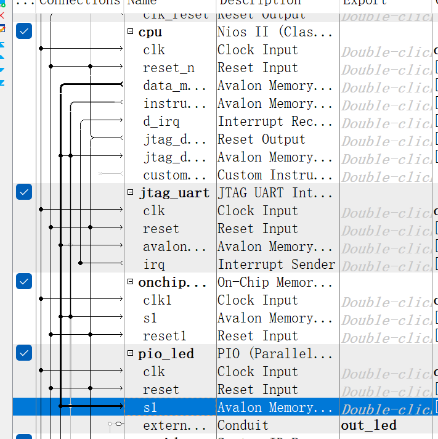Toggle the jtag_uart irq connection dot

point(80,263)
